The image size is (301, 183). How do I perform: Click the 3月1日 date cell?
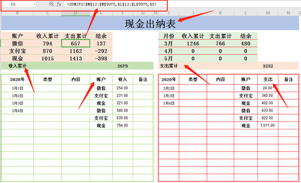[x=17, y=88]
